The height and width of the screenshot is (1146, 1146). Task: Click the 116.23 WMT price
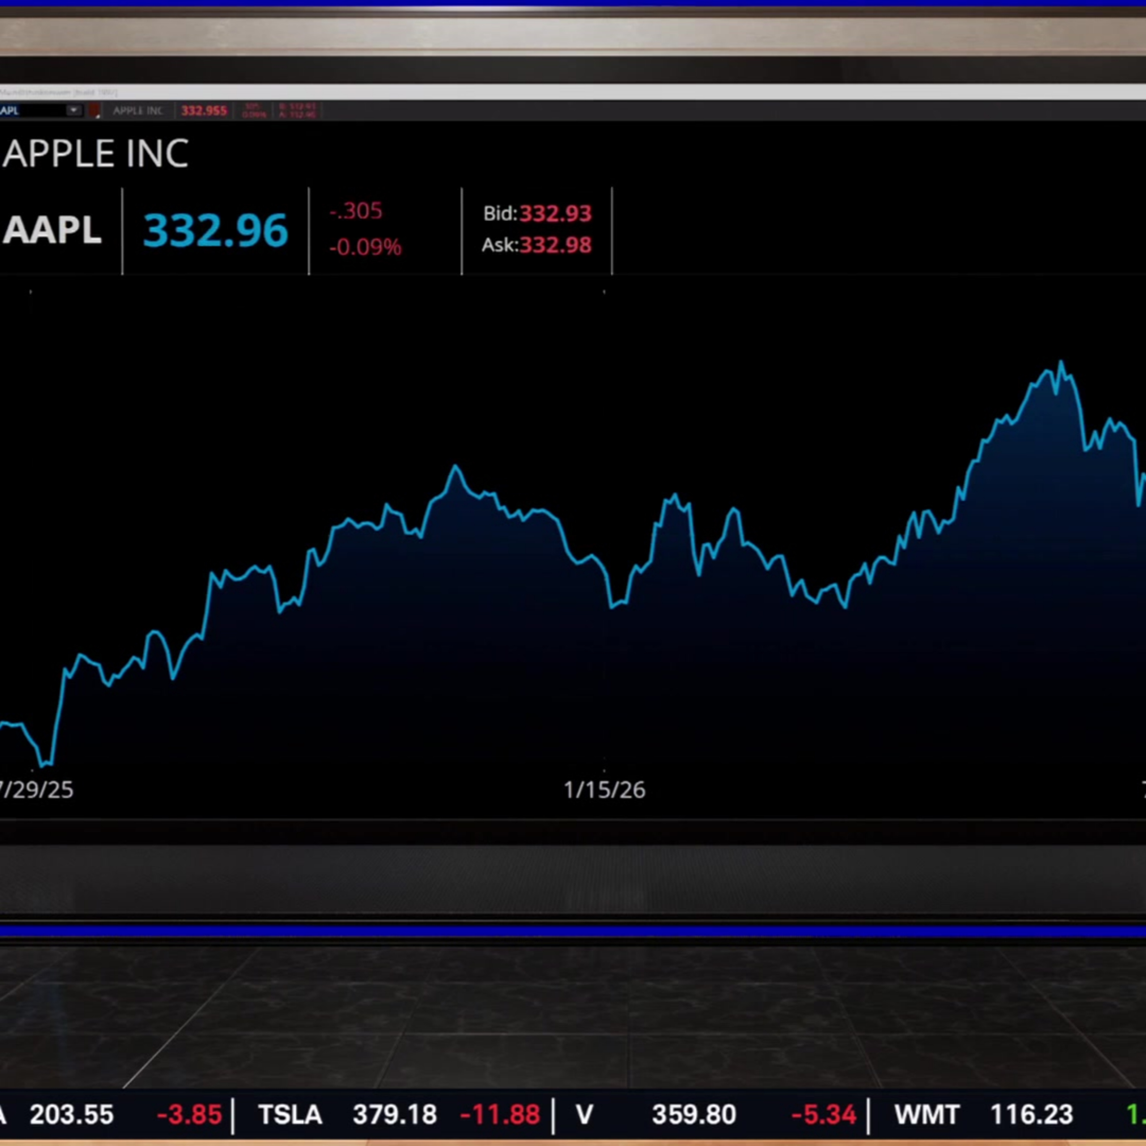pos(1031,1115)
